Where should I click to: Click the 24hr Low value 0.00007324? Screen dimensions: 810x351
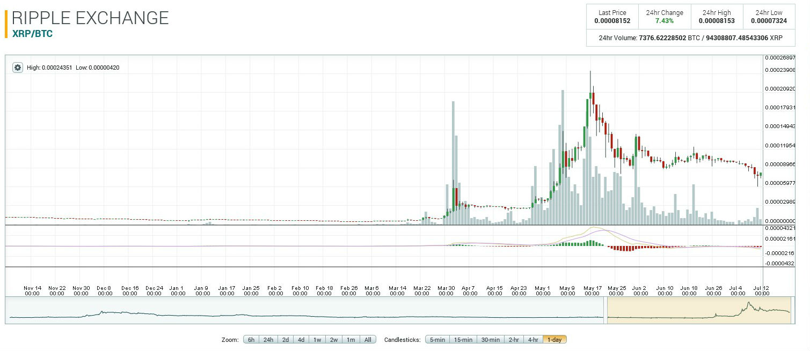pos(769,21)
